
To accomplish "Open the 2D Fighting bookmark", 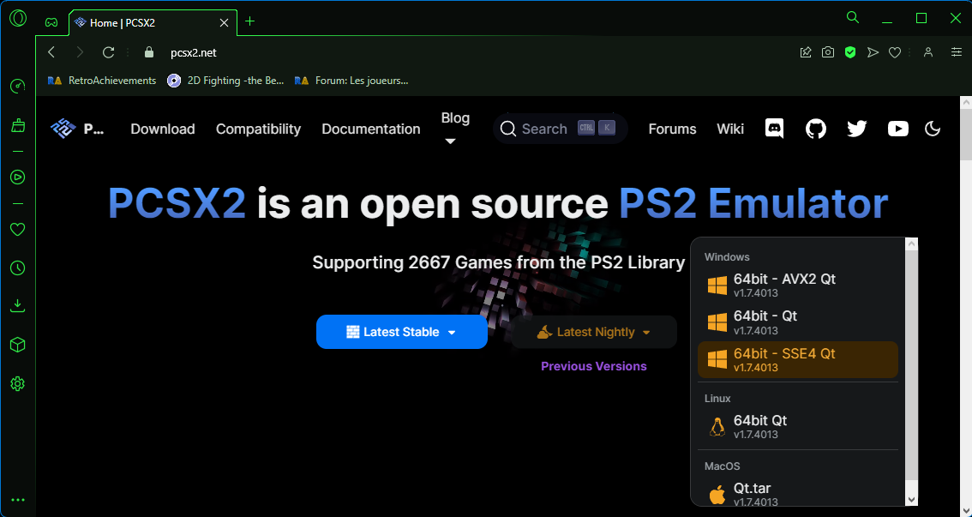I will (x=225, y=81).
